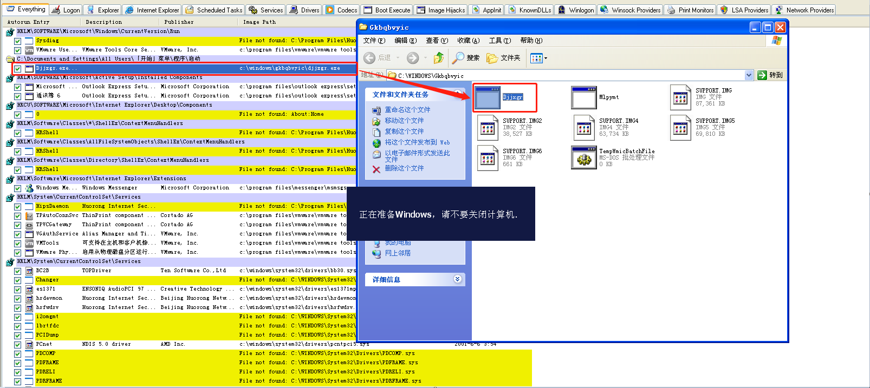Disable the Sysdiag autorun entry checkbox
This screenshot has height=388, width=870.
click(18, 41)
